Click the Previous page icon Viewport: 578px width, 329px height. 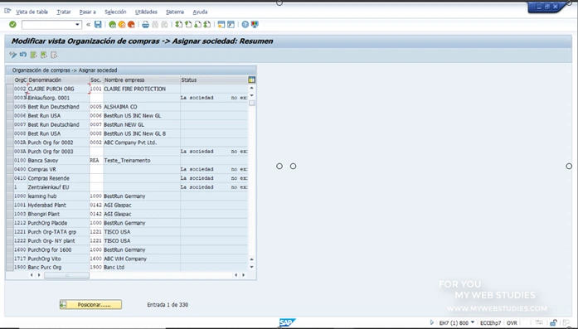188,25
